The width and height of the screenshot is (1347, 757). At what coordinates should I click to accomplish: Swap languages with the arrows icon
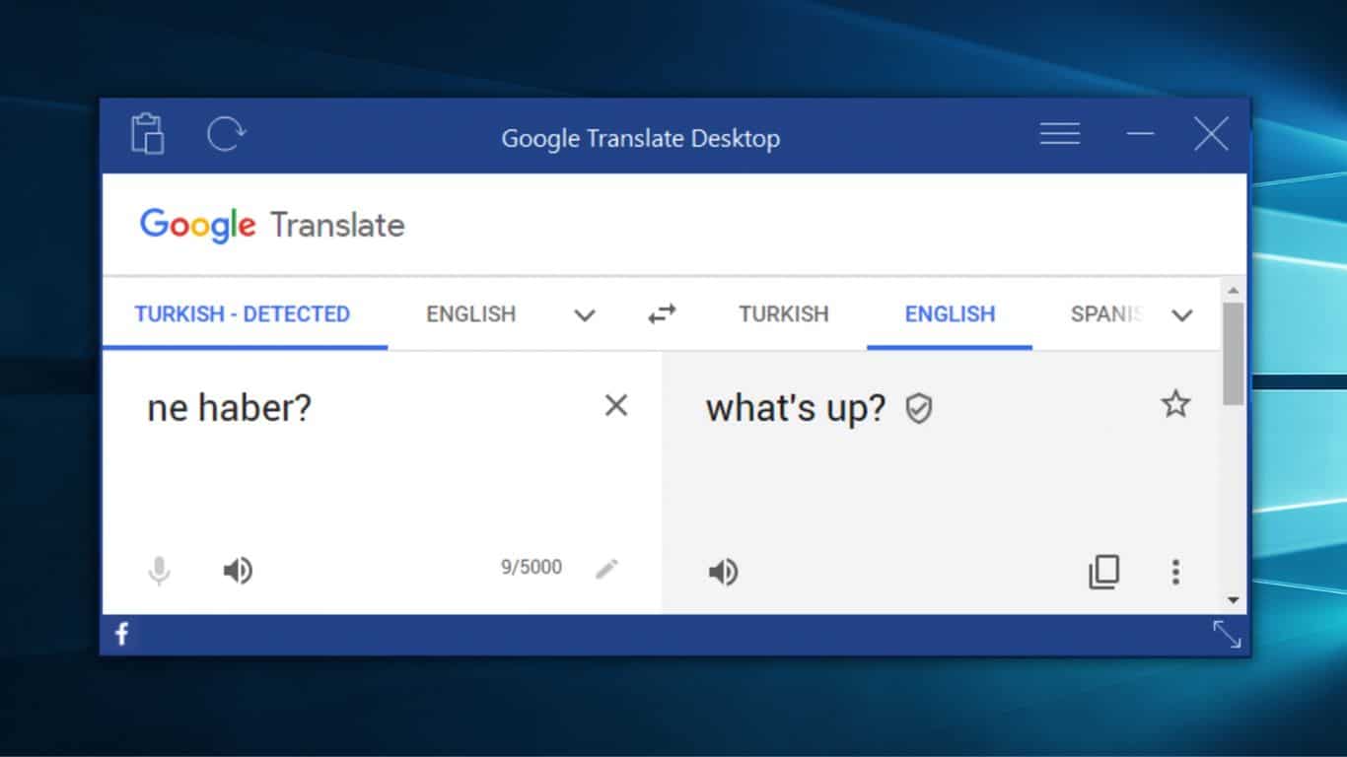click(x=662, y=313)
